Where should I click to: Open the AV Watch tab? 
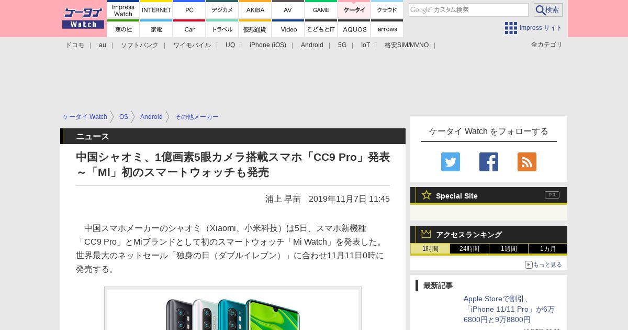click(x=288, y=9)
